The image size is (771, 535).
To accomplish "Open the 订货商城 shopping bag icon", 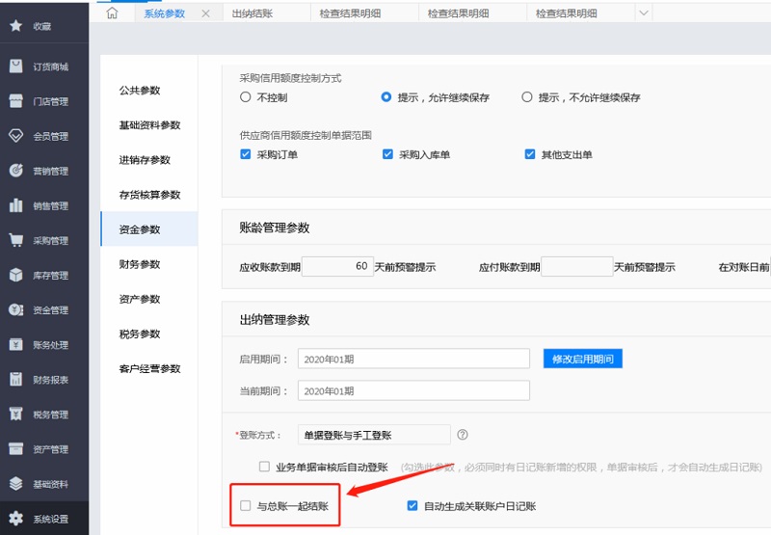I will pyautogui.click(x=15, y=67).
